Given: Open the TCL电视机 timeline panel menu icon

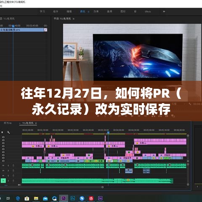Looking at the screenshot, I should [36, 123].
